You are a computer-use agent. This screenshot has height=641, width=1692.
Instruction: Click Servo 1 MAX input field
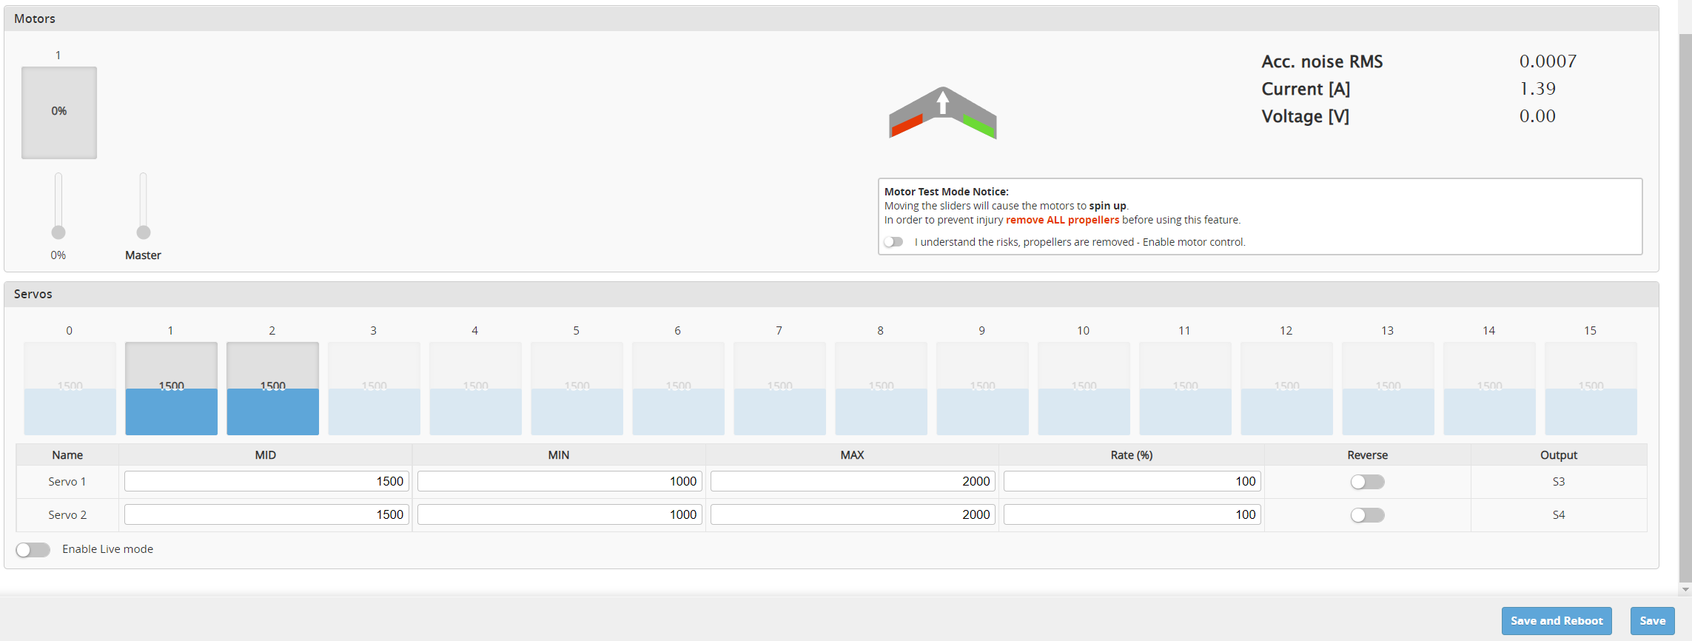click(853, 481)
